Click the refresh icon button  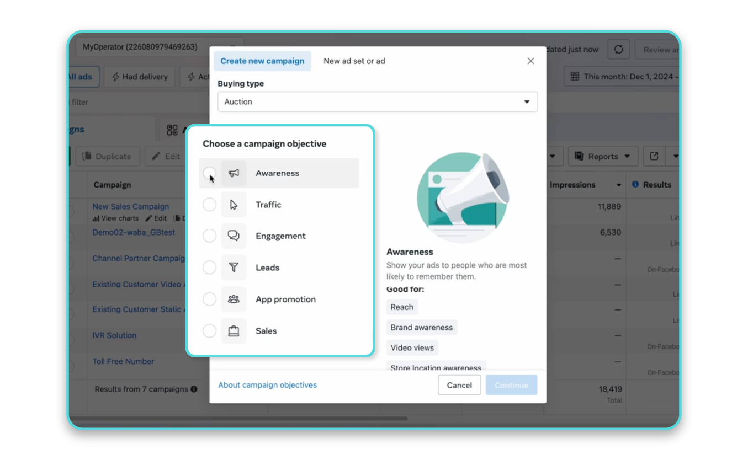(x=619, y=50)
